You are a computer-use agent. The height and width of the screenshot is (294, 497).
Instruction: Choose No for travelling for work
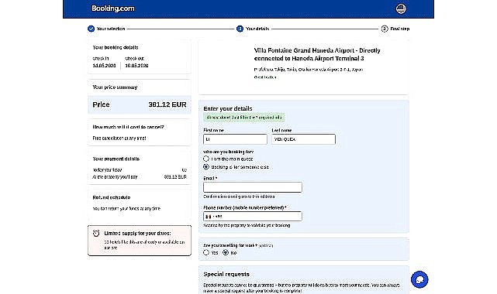(x=226, y=252)
